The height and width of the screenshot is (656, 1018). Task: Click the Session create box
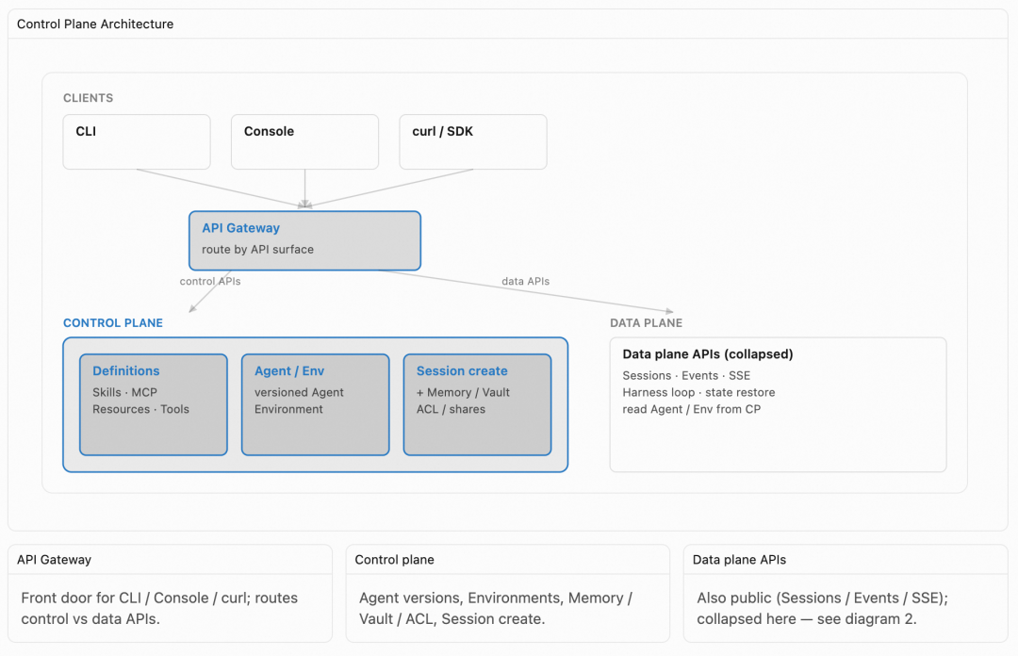[x=477, y=404]
